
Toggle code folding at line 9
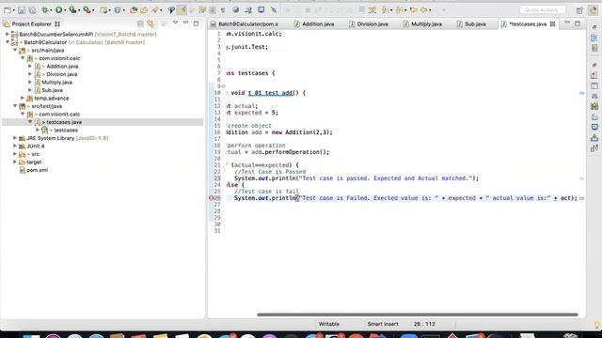click(224, 86)
